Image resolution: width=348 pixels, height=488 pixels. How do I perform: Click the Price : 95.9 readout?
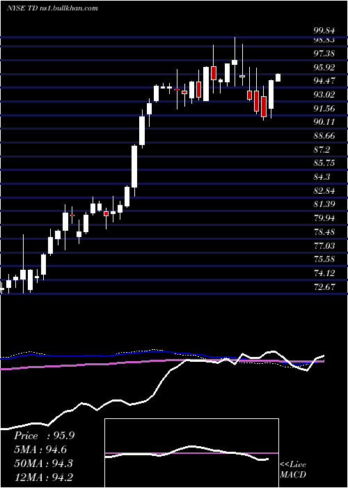coord(44,436)
